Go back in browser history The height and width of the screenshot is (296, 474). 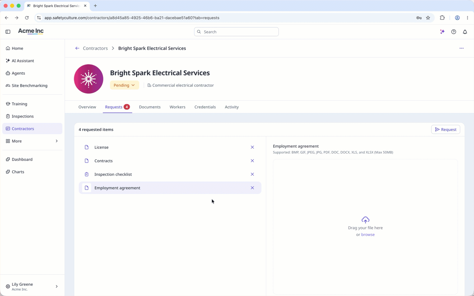[x=6, y=18]
